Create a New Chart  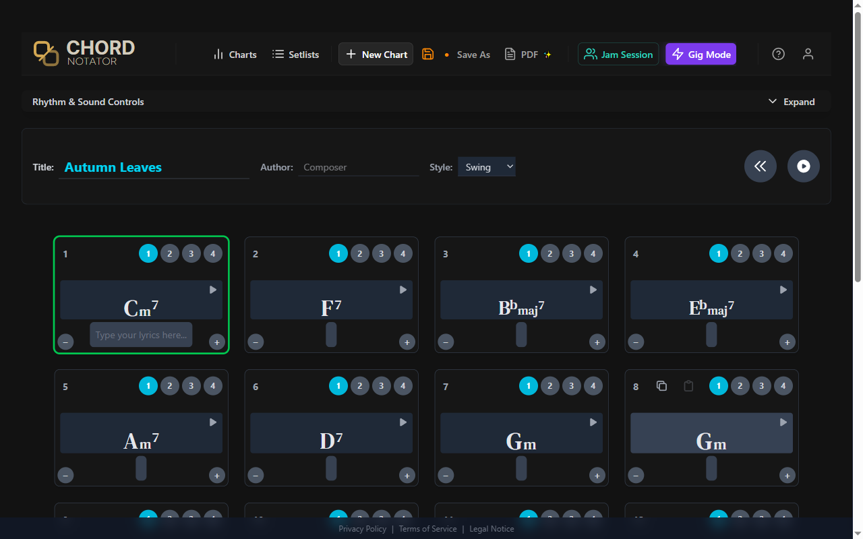(x=376, y=54)
